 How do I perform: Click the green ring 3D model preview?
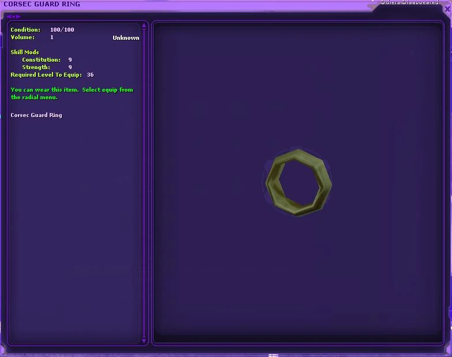tap(298, 182)
